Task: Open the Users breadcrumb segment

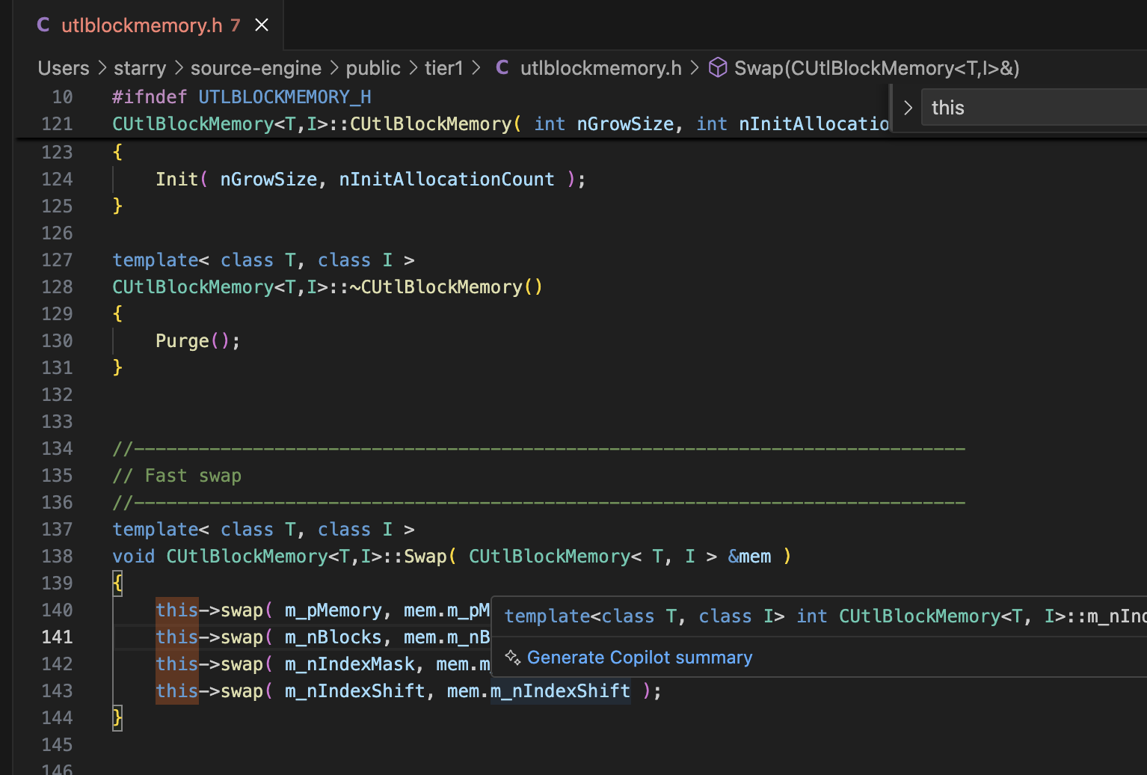Action: [64, 68]
